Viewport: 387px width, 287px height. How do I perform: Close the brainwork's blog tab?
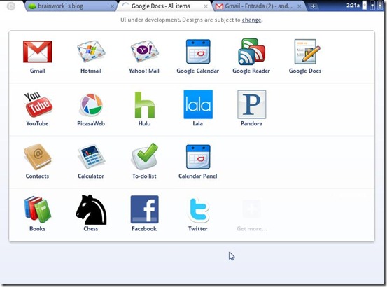pos(112,6)
